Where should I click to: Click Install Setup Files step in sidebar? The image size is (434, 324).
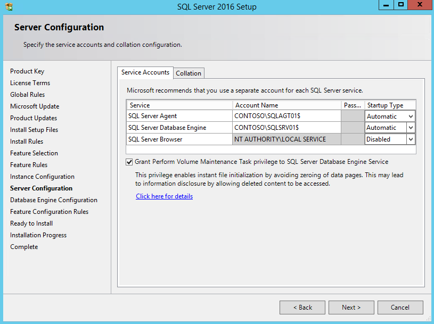coord(34,130)
